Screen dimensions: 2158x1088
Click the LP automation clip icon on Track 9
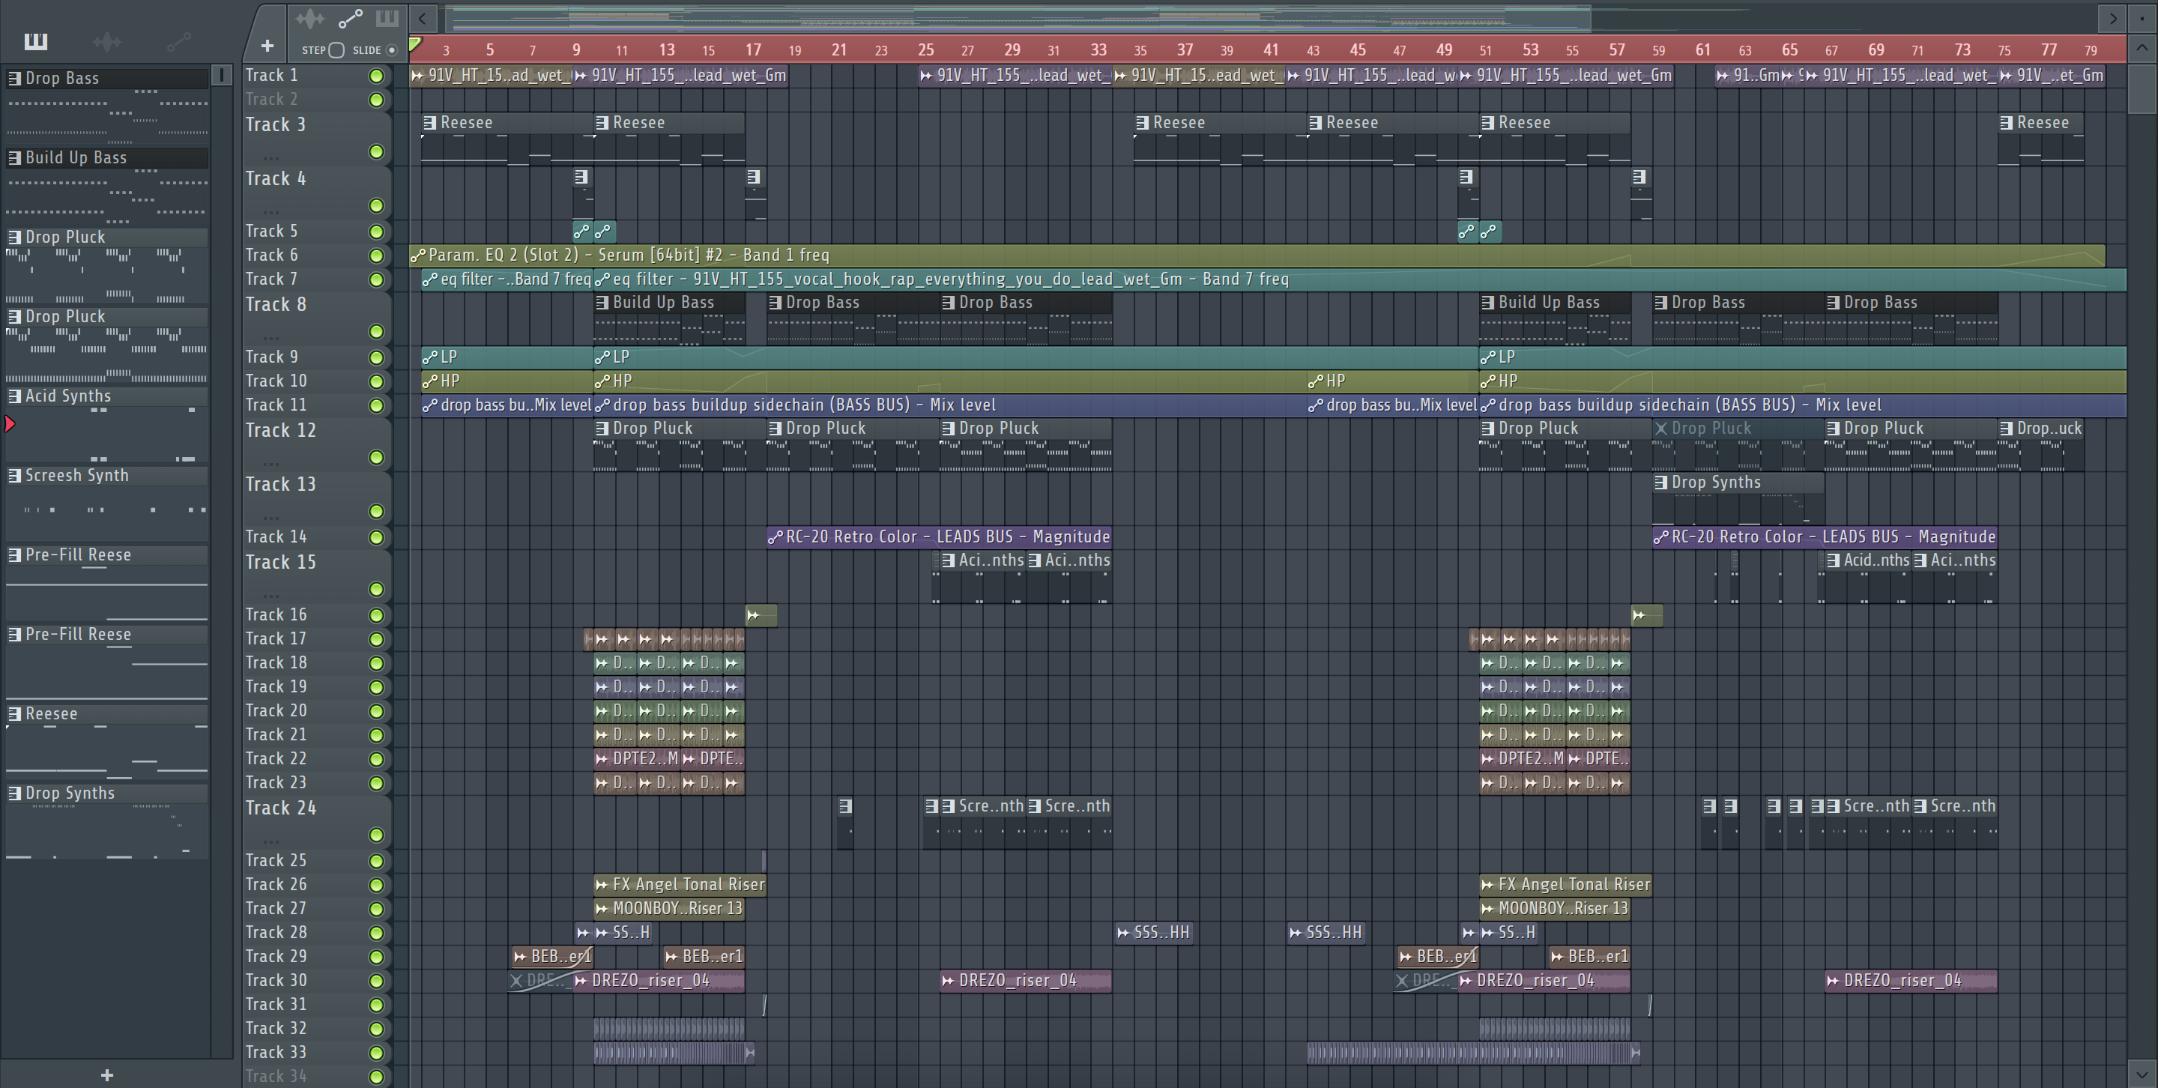coord(430,357)
